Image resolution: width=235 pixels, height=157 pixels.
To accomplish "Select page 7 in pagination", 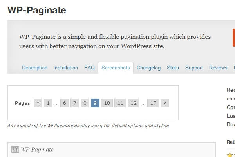I will click(75, 103).
